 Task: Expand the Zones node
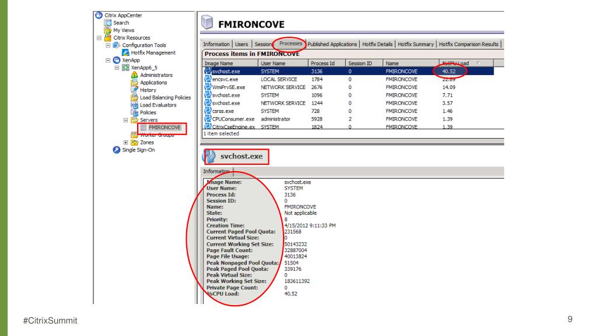(x=125, y=143)
